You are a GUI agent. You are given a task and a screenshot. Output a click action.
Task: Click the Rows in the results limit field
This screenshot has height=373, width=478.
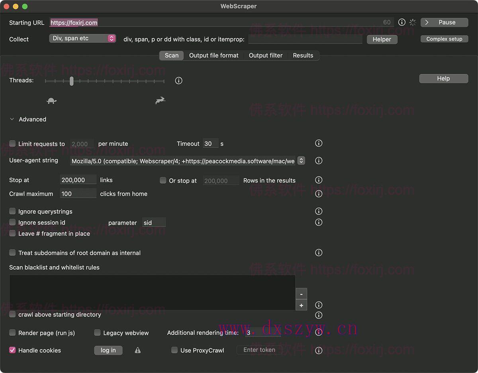(x=221, y=180)
